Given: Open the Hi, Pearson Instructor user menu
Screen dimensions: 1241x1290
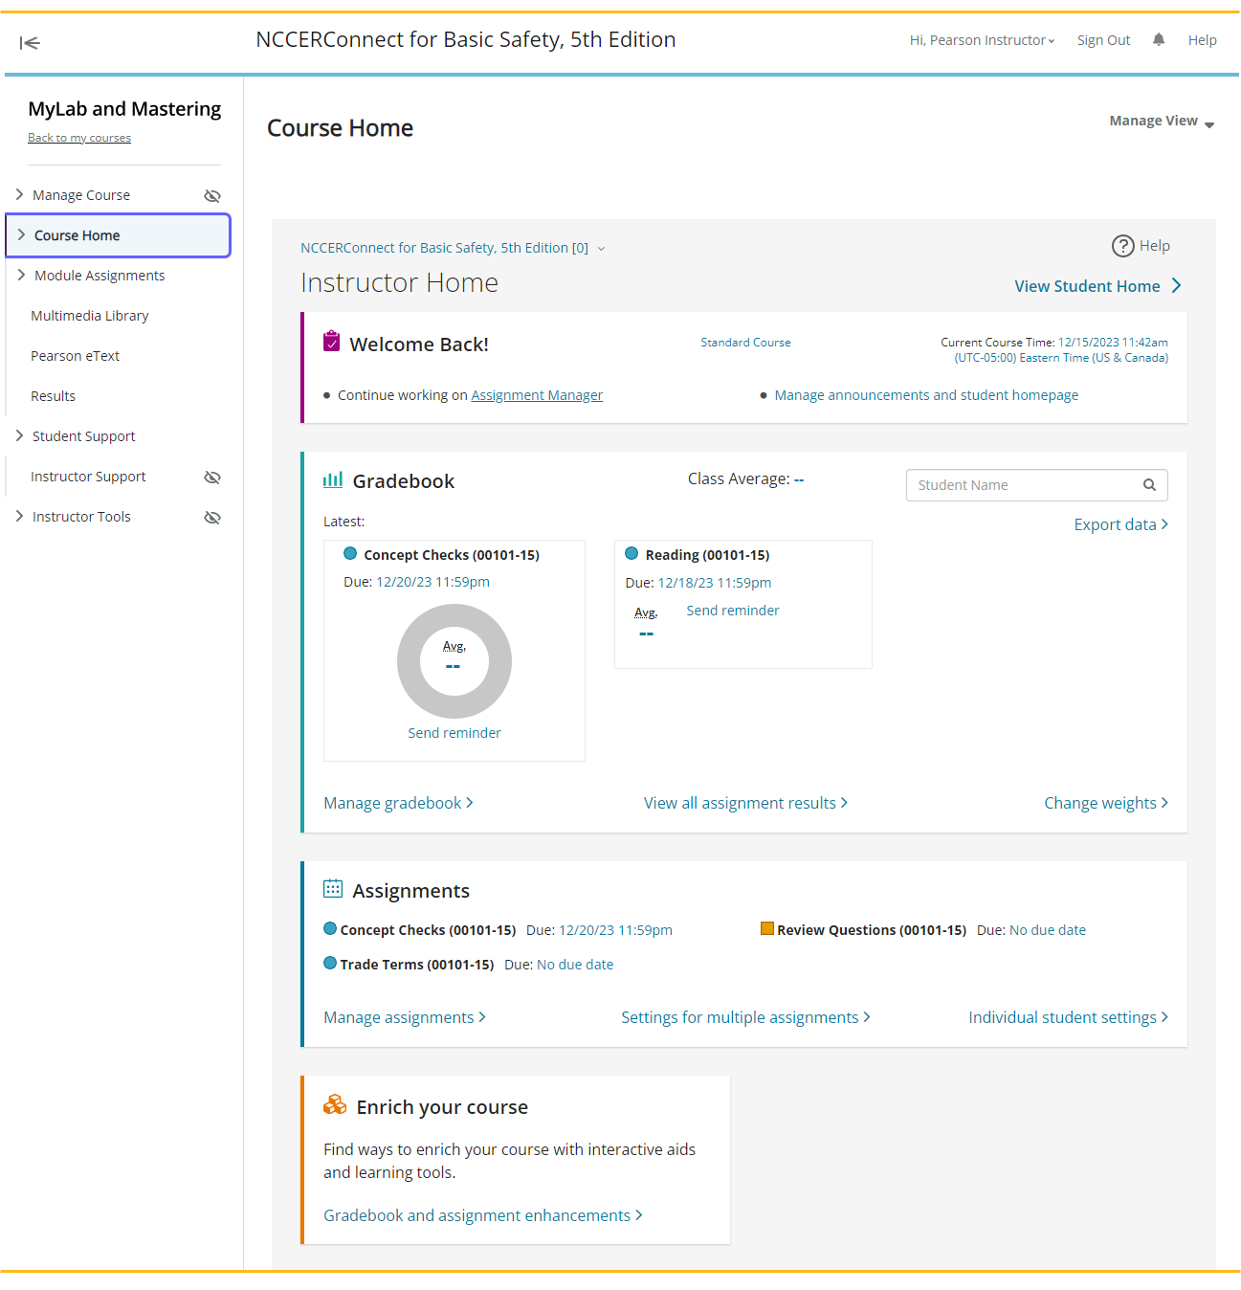Looking at the screenshot, I should coord(982,40).
